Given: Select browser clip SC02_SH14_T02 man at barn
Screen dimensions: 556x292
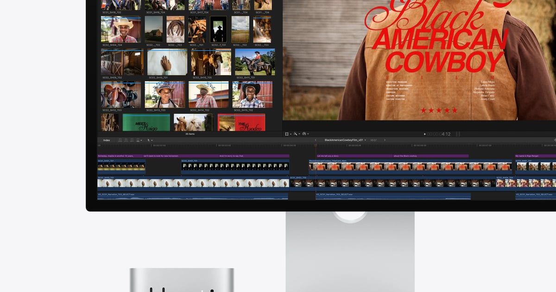Looking at the screenshot, I should tap(208, 95).
